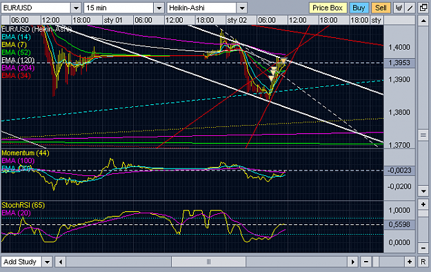
Task: Reset chart view with the R button
Action: (x=423, y=262)
